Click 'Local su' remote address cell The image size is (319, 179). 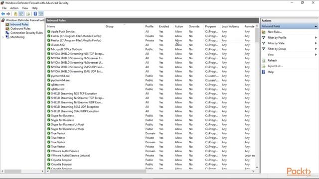point(249,156)
